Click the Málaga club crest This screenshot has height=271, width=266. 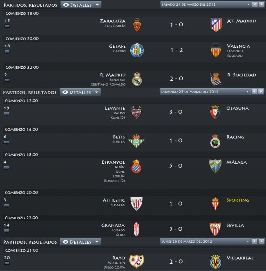[x=215, y=166]
